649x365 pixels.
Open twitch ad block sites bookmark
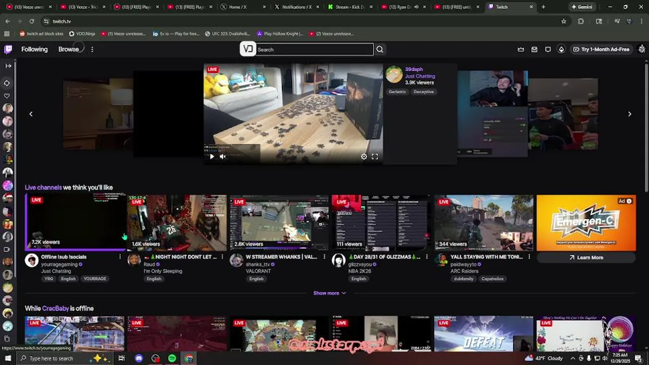(42, 33)
